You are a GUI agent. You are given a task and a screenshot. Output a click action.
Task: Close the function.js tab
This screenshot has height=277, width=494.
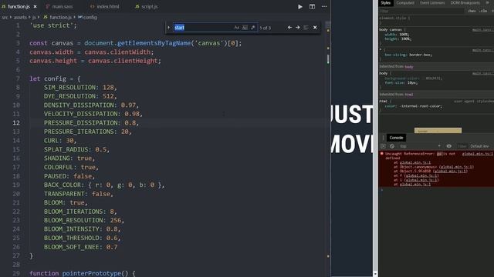(x=35, y=7)
